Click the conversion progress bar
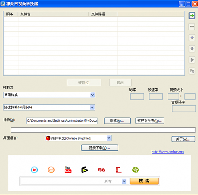Screen dimensions: 198x195 103,130
